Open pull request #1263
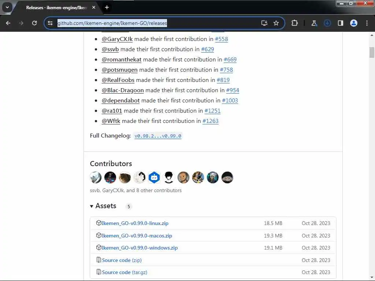 (x=211, y=121)
